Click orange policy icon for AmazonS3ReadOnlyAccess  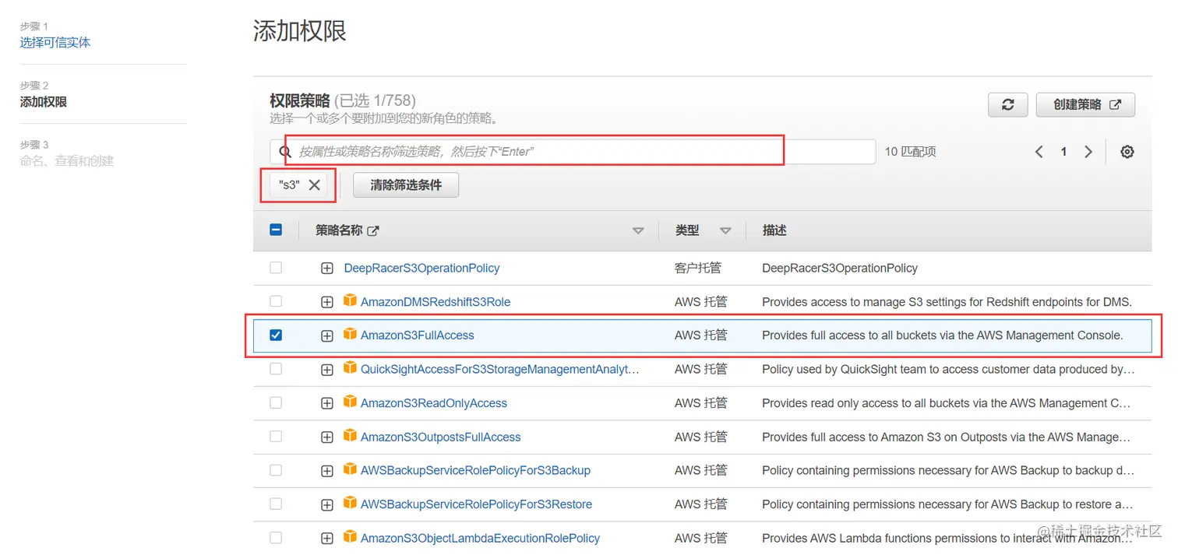[x=350, y=402]
